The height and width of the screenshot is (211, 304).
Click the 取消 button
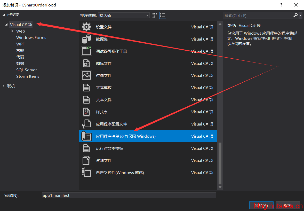287,206
